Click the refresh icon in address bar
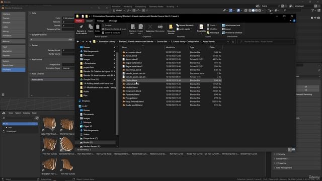The image size is (322, 181). coord(233,42)
